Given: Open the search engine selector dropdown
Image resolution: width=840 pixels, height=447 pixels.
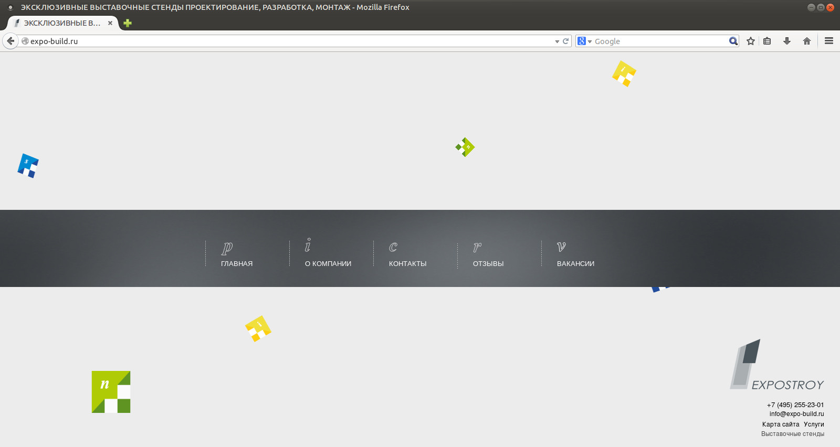Looking at the screenshot, I should (x=584, y=41).
